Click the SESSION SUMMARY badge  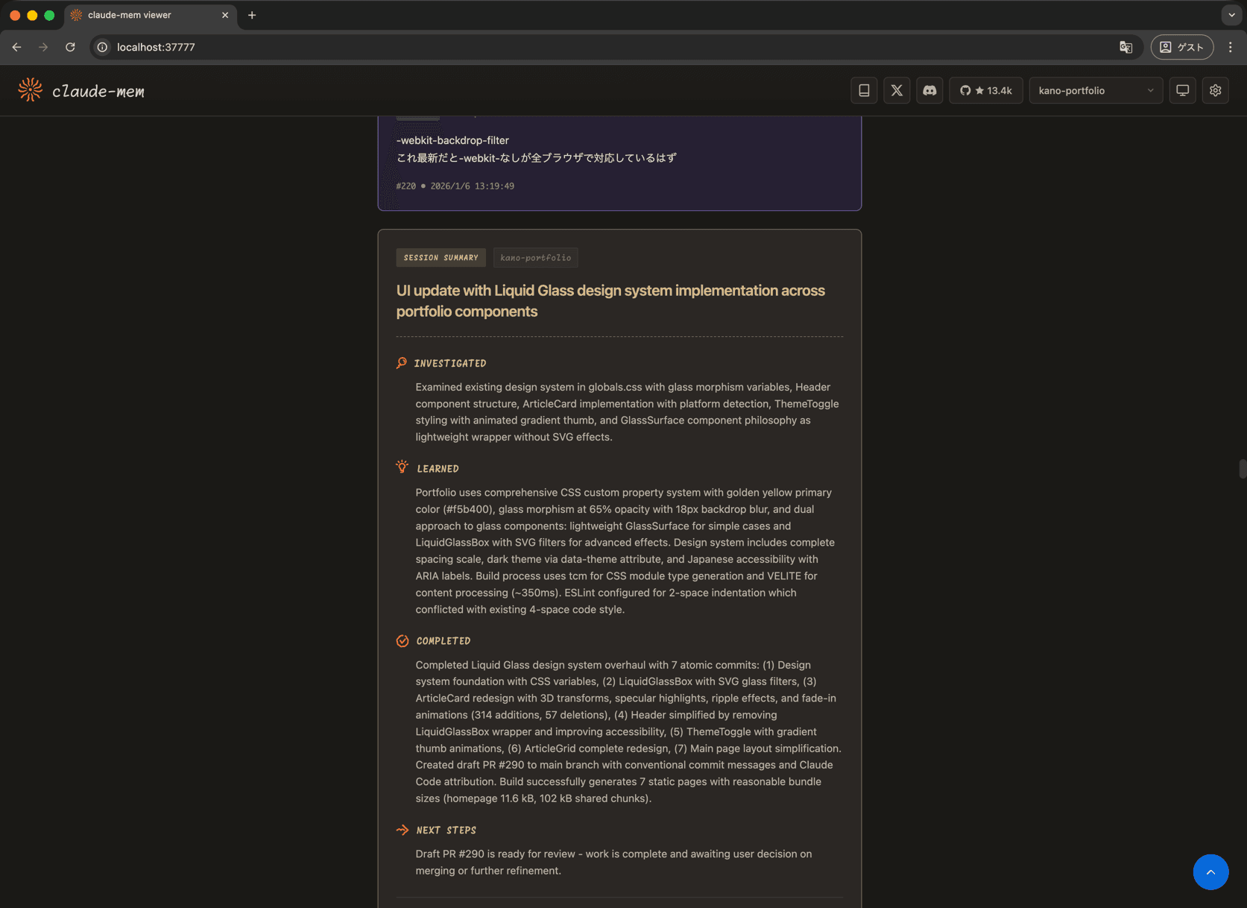441,258
